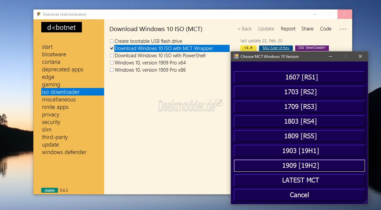Click Report in the top bar
Image resolution: width=381 pixels, height=210 pixels.
tap(288, 28)
